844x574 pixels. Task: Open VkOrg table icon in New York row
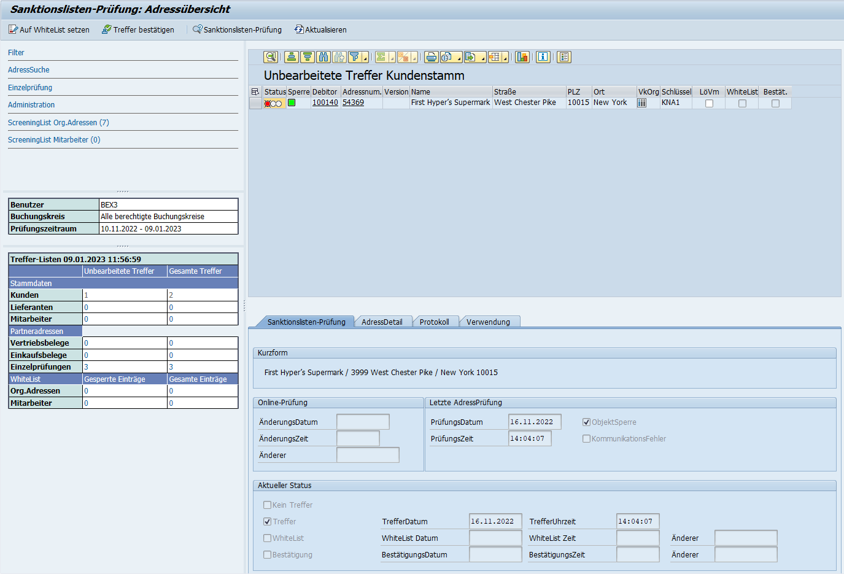click(x=641, y=103)
